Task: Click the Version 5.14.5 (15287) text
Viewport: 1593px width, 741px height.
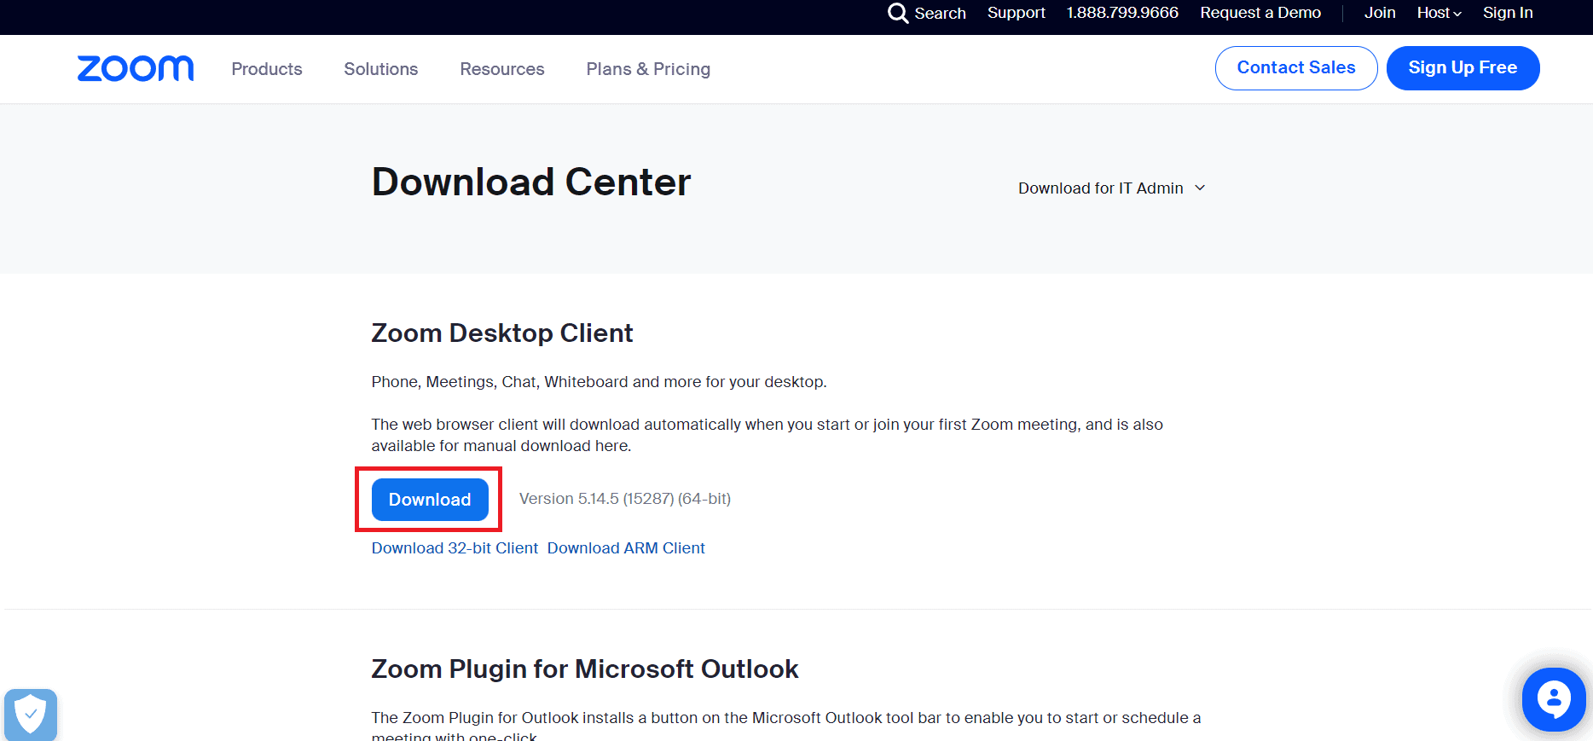Action: coord(625,499)
